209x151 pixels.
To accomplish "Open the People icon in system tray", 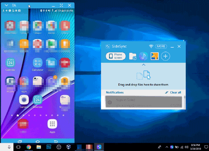I will [160, 147].
